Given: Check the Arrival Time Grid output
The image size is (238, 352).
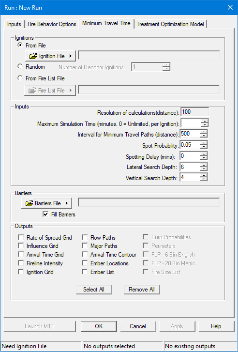Looking at the screenshot, I should pos(21,254).
